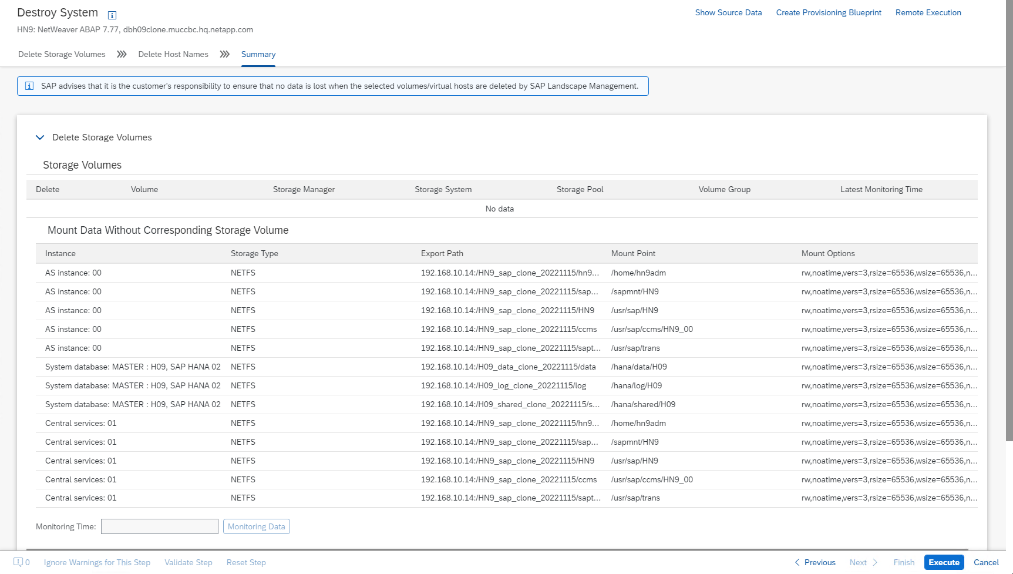Viewport: 1013px width, 574px height.
Task: Select the Summary step tab
Action: pos(258,54)
